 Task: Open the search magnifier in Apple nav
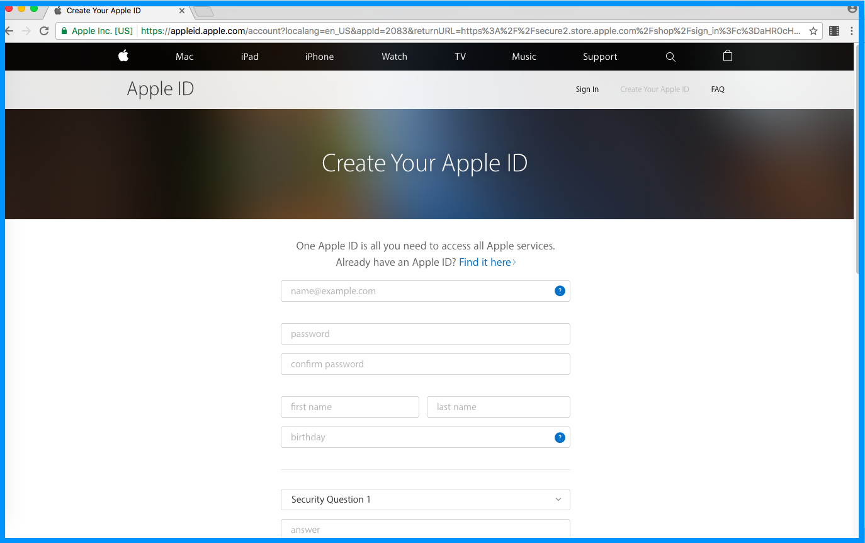[670, 57]
